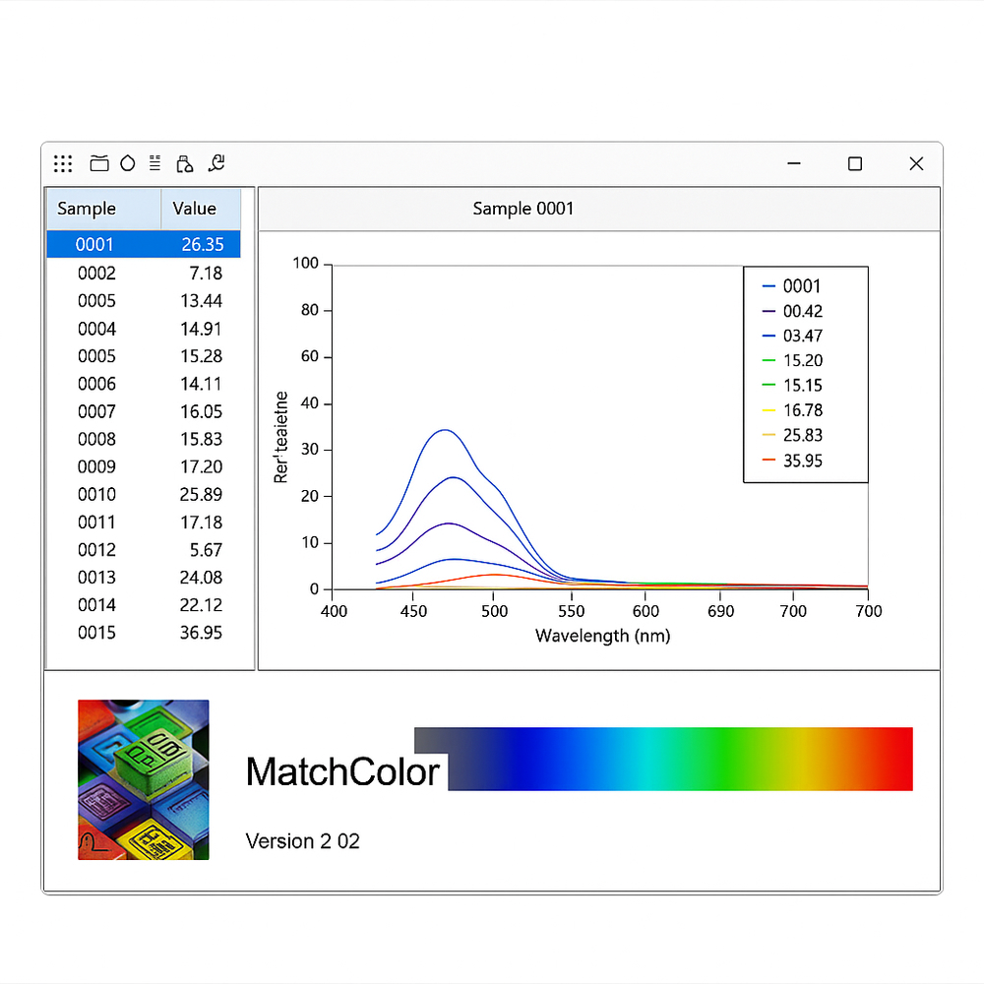Select sample 0010 in the list
Image resolution: width=984 pixels, height=984 pixels.
coord(144,494)
